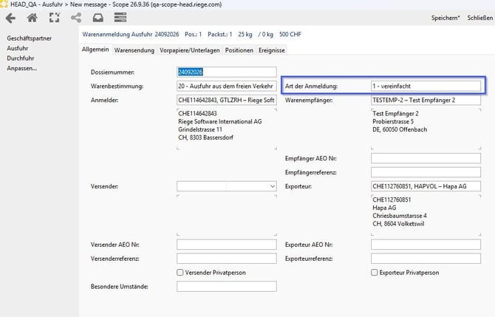
Task: Click the Exporteur AEO Nr field
Action: (426, 245)
